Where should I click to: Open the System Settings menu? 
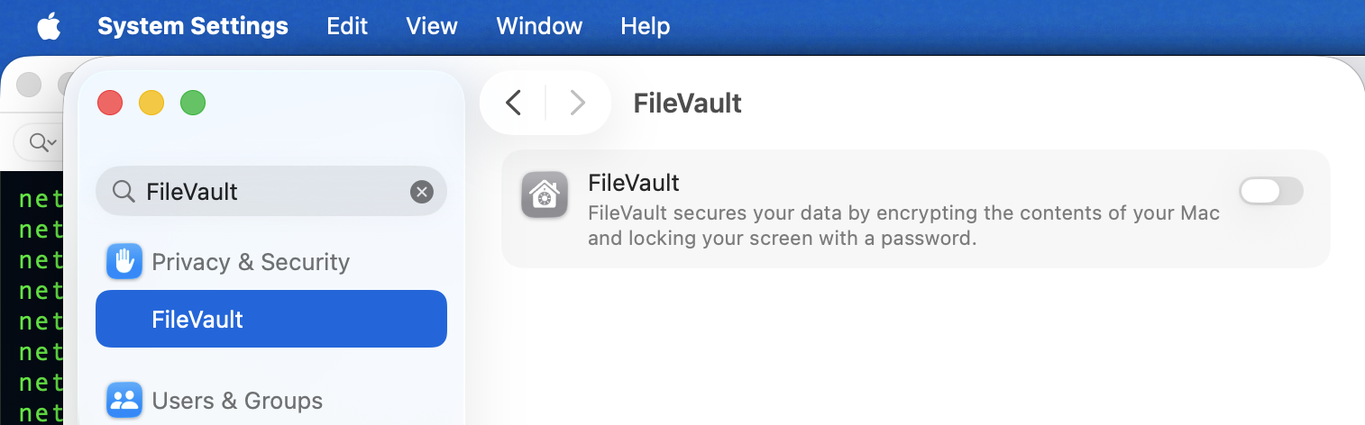(193, 27)
